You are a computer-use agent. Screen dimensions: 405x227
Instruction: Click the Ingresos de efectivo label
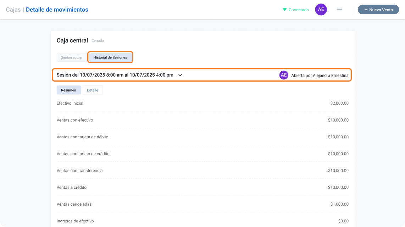(75, 221)
